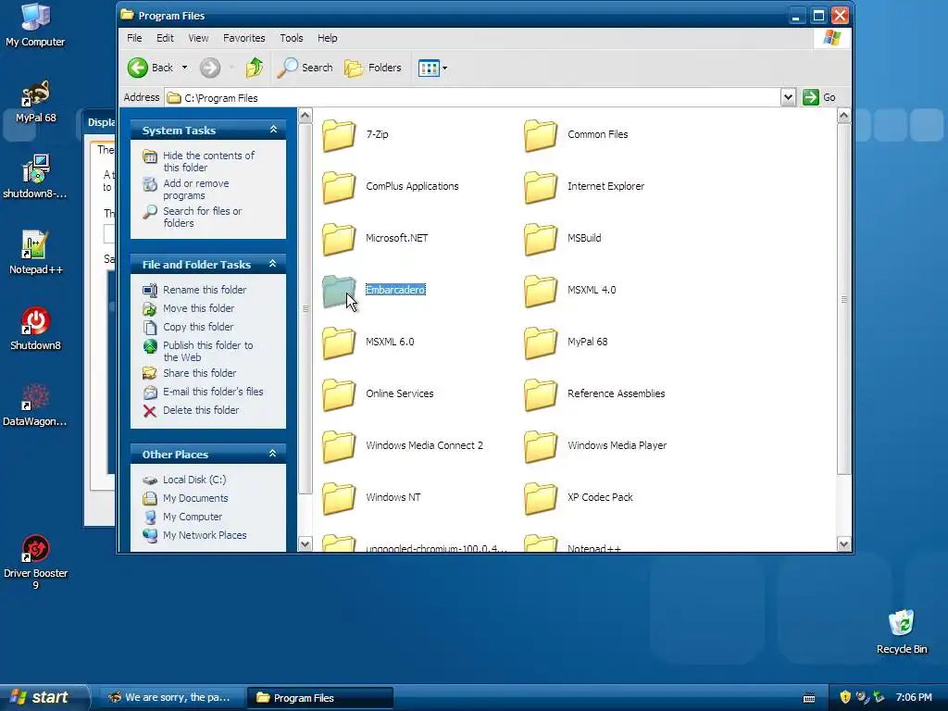The width and height of the screenshot is (948, 711).
Task: Open the File menu
Action: 134,38
